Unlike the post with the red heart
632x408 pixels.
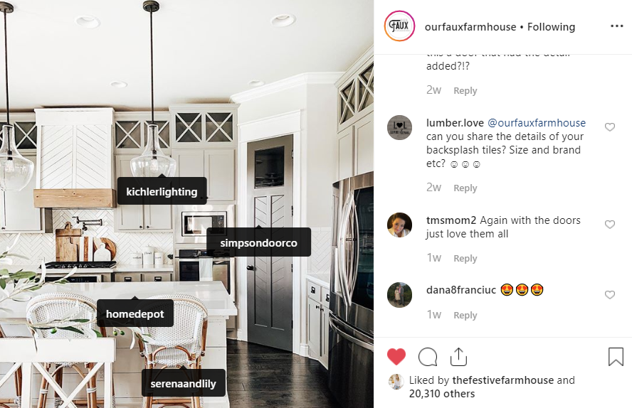(x=396, y=357)
